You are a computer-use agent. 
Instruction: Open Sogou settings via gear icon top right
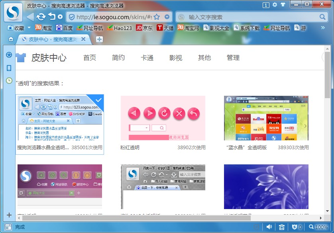pyautogui.click(x=275, y=4)
